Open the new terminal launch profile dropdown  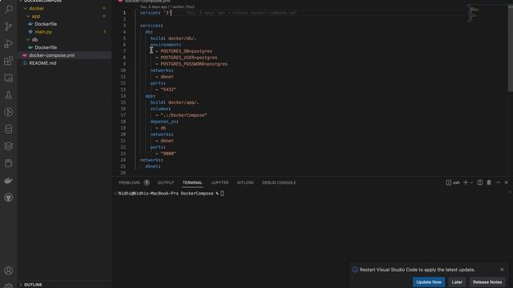(471, 182)
